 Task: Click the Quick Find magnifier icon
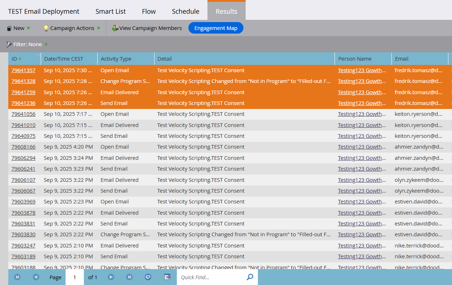[250, 277]
